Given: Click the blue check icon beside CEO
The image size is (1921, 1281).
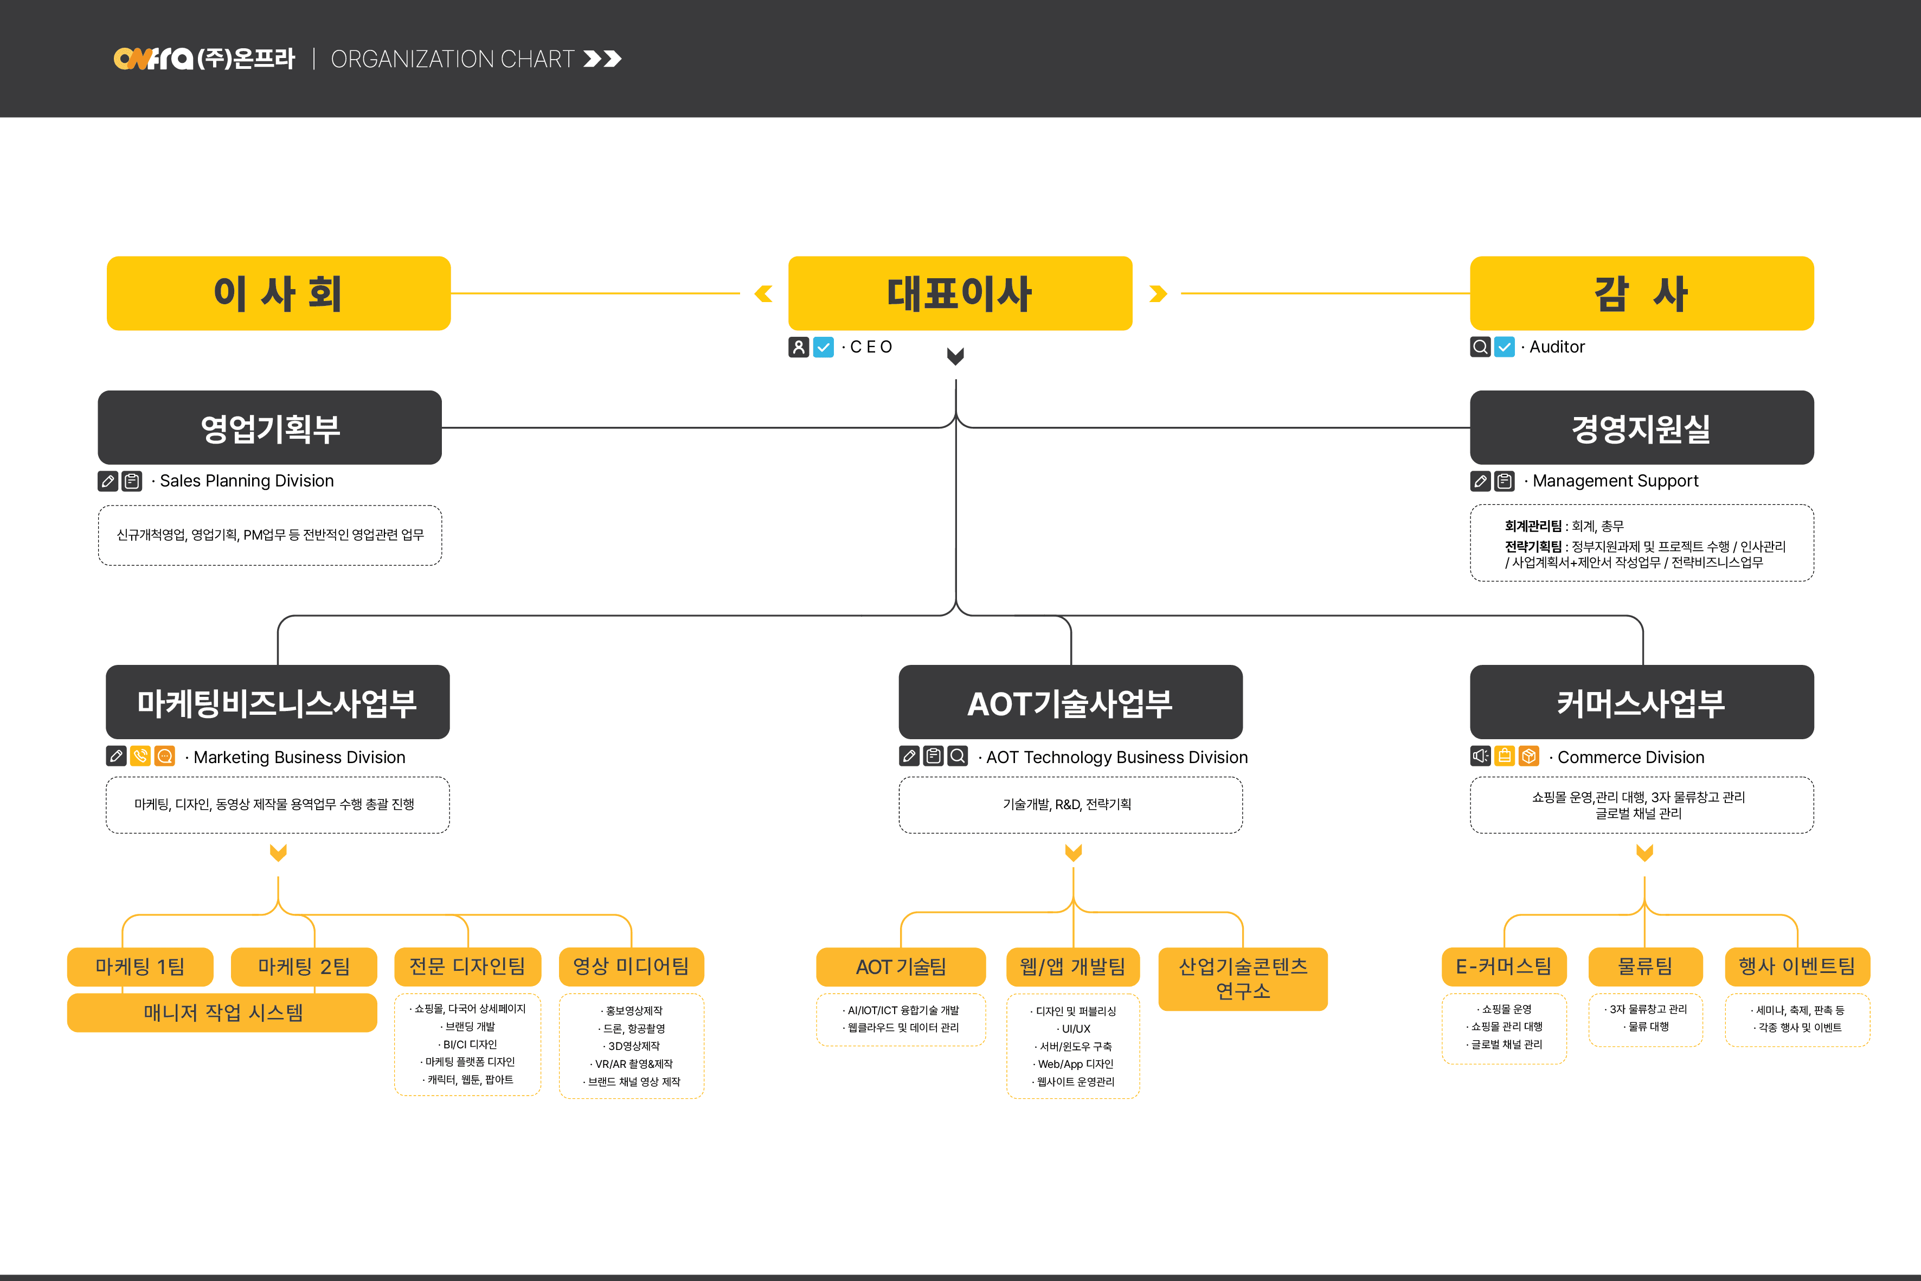Looking at the screenshot, I should pyautogui.click(x=823, y=347).
